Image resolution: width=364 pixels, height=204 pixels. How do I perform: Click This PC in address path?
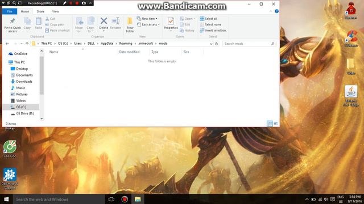tap(47, 43)
